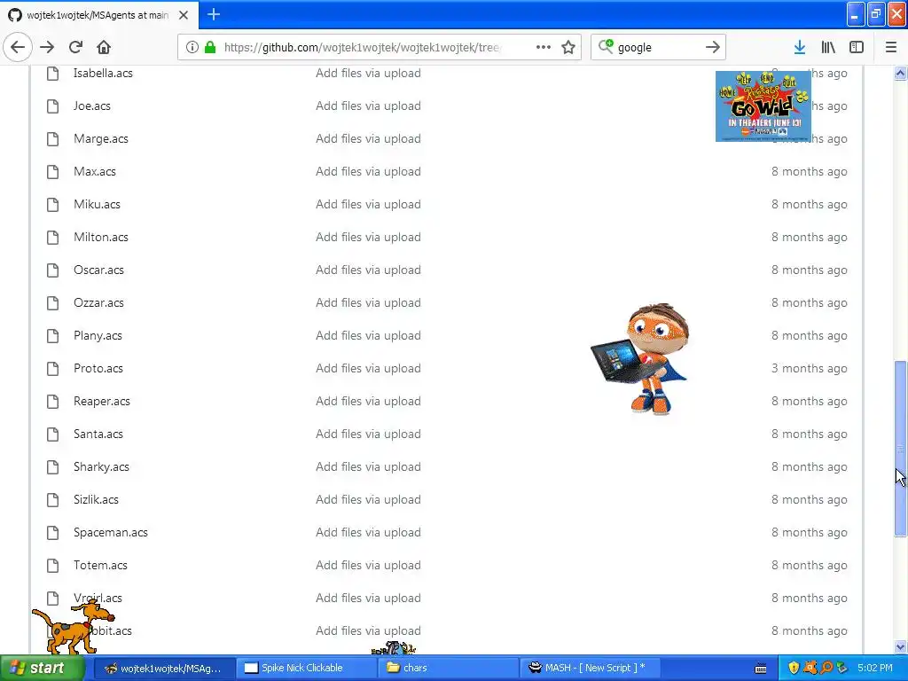
Task: Open the Reaper.acs file
Action: tap(101, 402)
